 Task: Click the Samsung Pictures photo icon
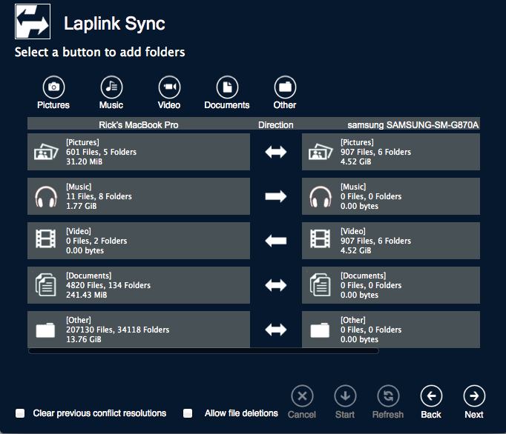click(321, 152)
